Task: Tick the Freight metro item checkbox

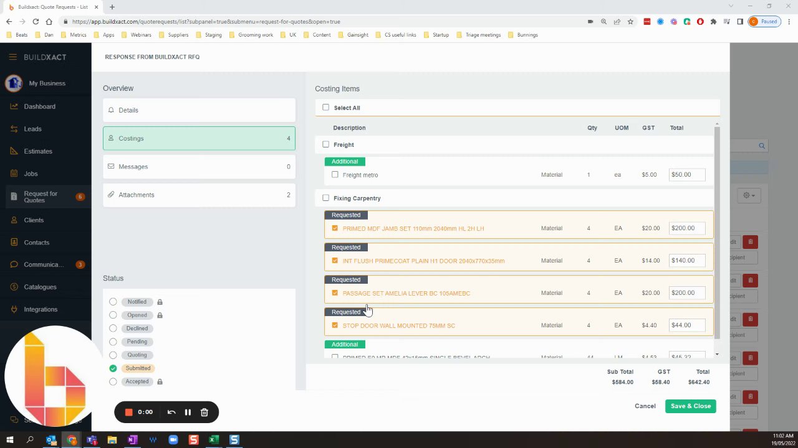Action: [335, 175]
